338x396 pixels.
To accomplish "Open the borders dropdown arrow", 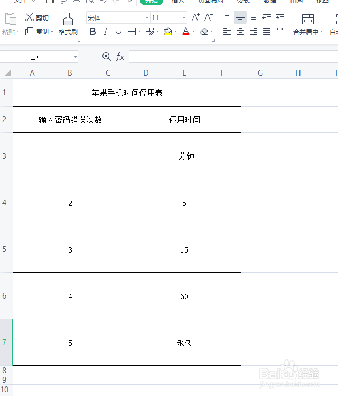I will pyautogui.click(x=139, y=32).
